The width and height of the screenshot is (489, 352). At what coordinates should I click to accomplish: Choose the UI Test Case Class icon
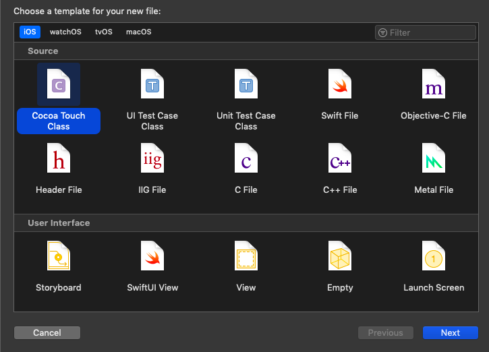152,84
